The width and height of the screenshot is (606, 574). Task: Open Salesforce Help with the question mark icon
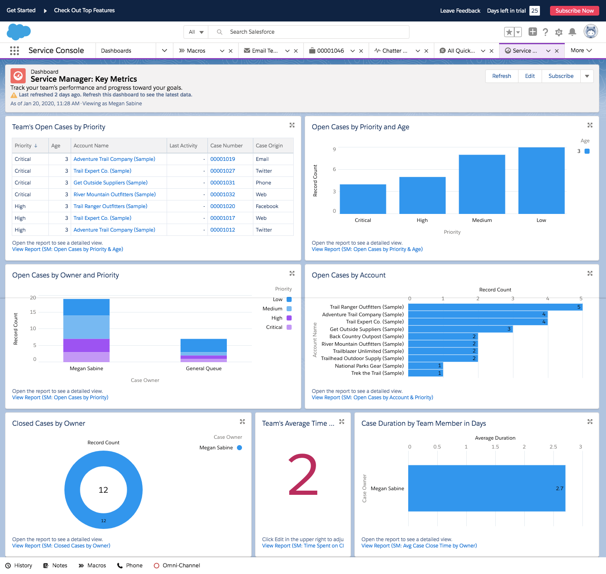545,32
